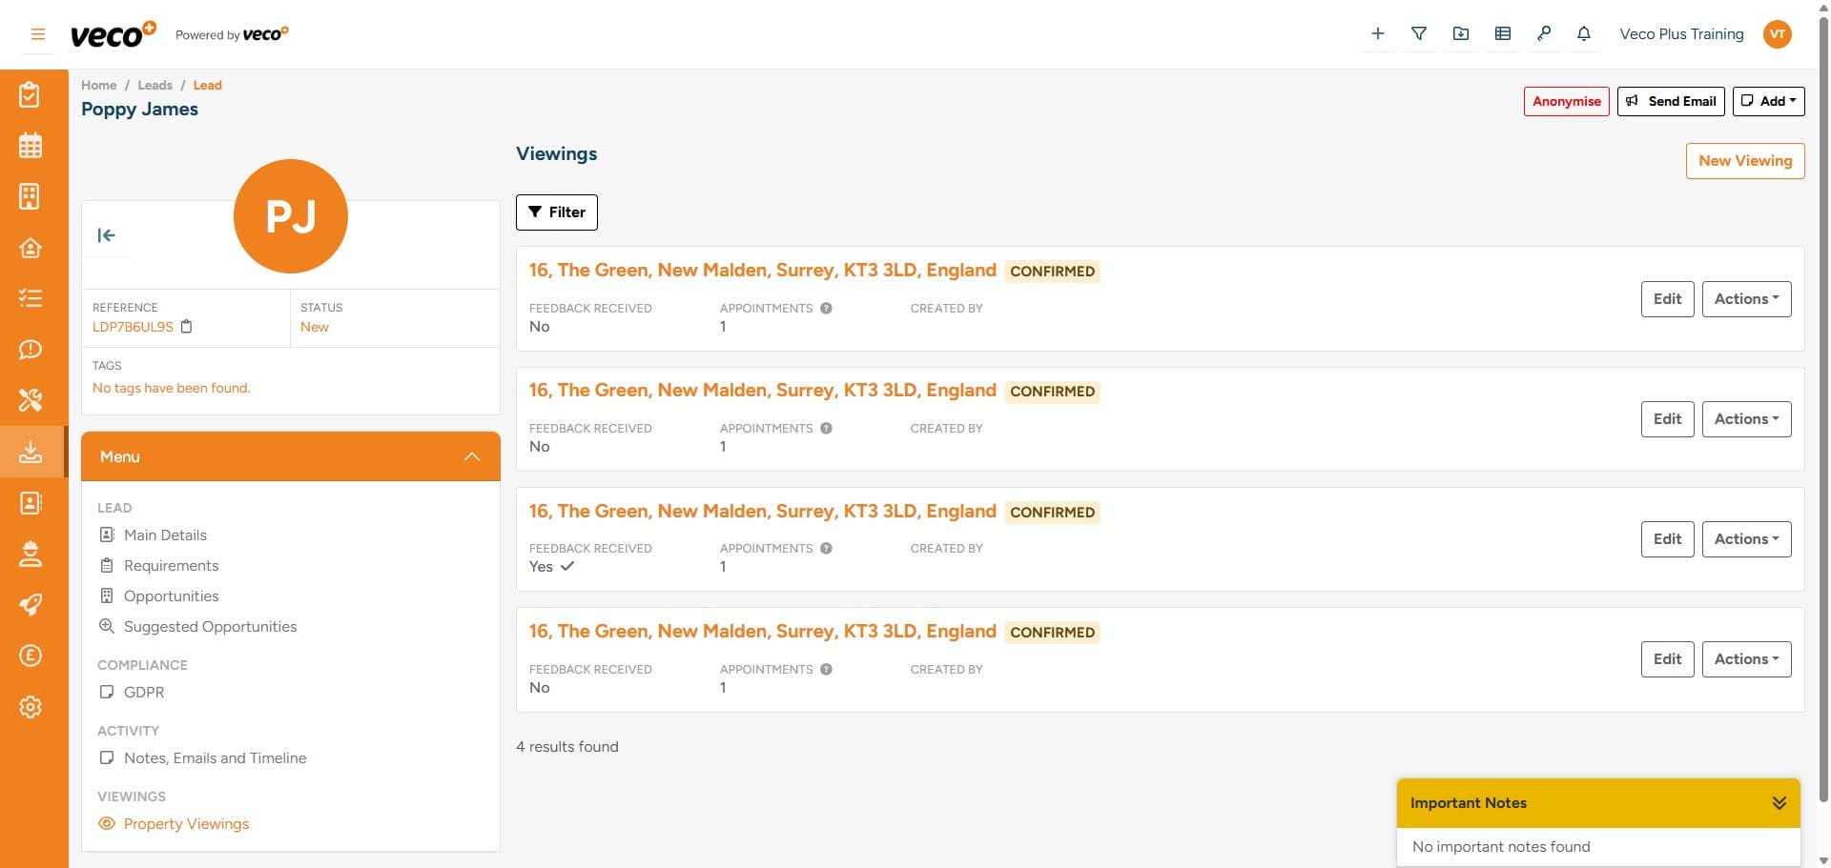Open the Actions dropdown for the fourth viewing
The height and width of the screenshot is (868, 1831).
point(1746,659)
